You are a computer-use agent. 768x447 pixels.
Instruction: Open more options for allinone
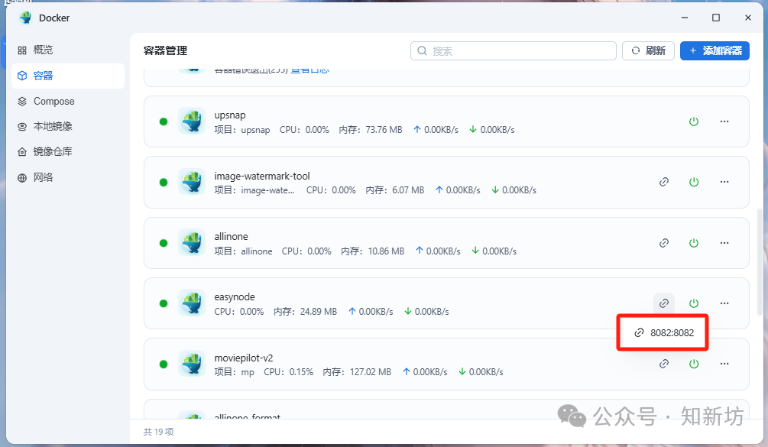[x=724, y=243]
